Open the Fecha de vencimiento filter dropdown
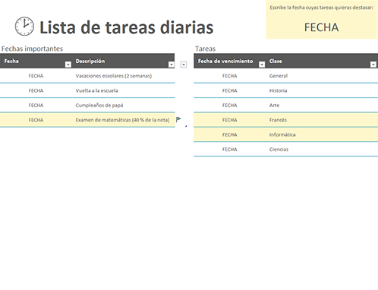 [x=262, y=65]
